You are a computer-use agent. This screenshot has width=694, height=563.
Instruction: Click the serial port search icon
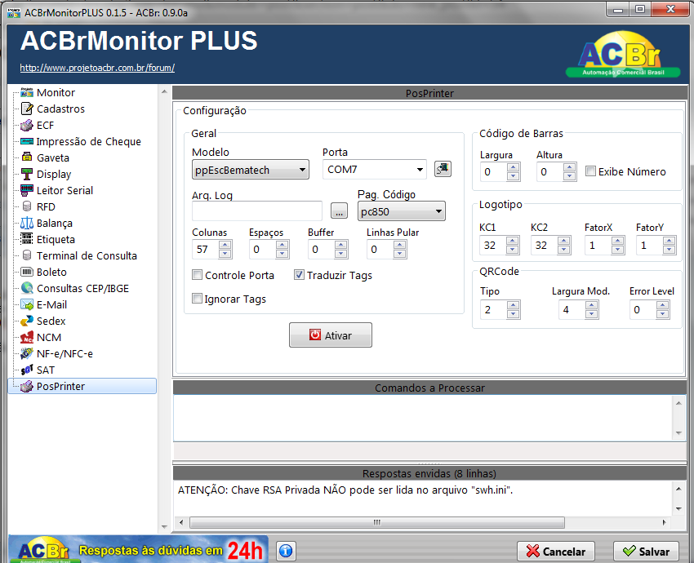(x=443, y=169)
